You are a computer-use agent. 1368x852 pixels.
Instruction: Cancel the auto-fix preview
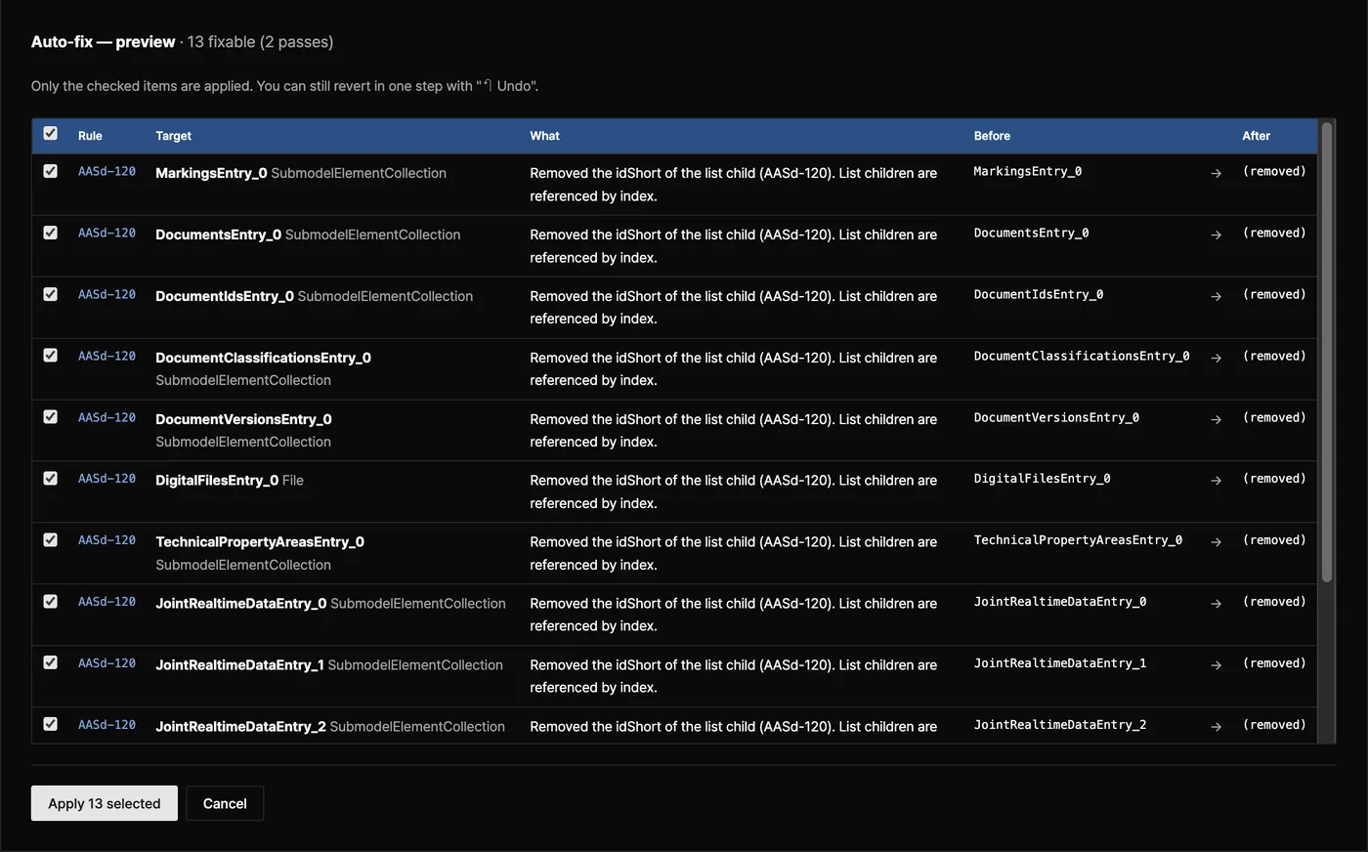pos(225,803)
